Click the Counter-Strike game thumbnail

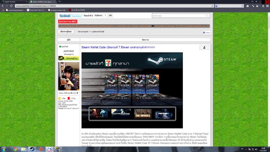tap(121, 114)
